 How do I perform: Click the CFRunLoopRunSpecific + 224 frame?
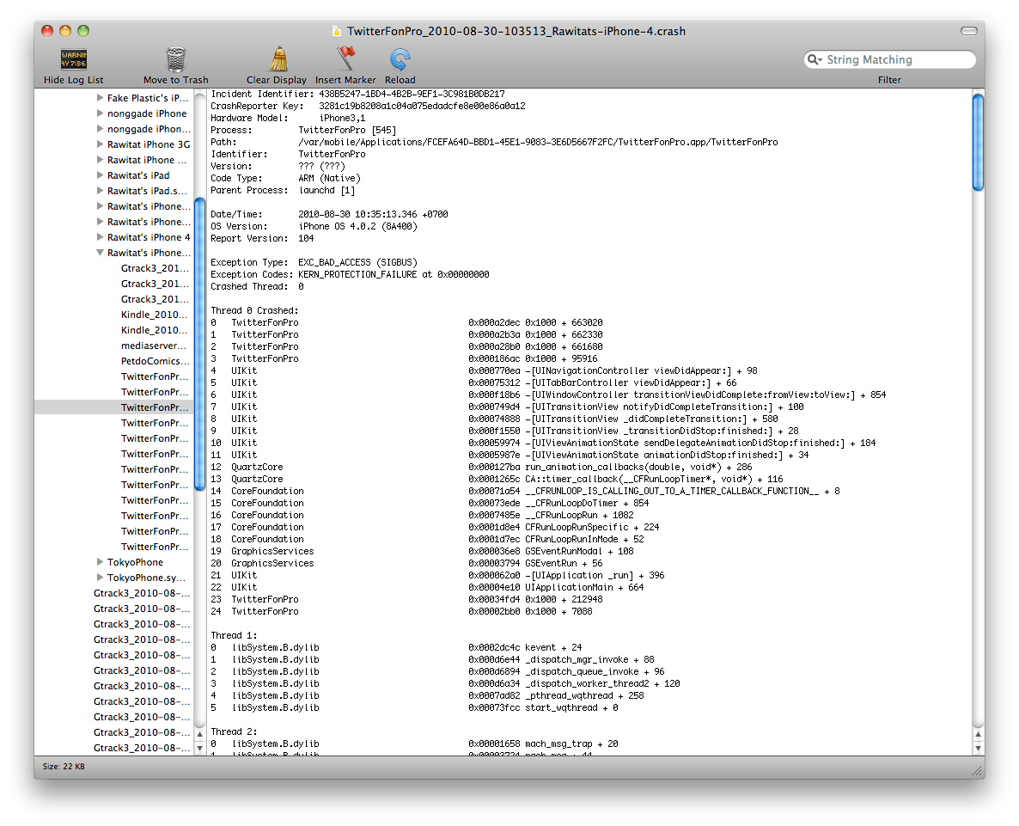592,527
